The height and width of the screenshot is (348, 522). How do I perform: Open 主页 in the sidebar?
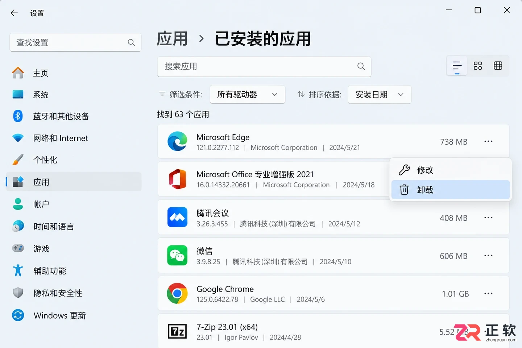point(74,73)
